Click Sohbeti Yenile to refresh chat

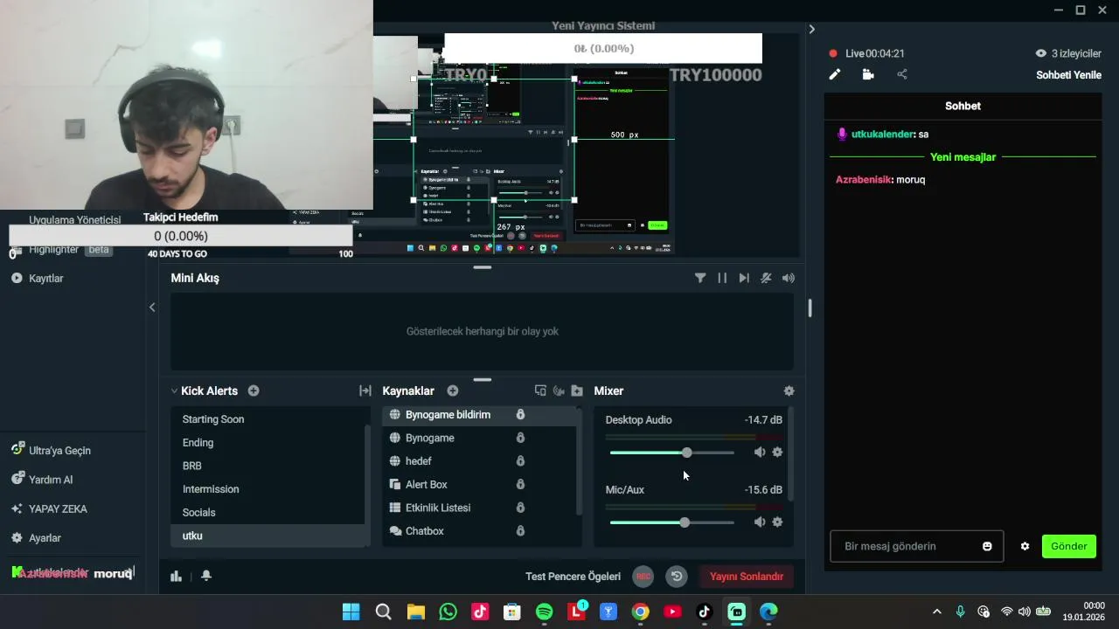(x=1068, y=75)
